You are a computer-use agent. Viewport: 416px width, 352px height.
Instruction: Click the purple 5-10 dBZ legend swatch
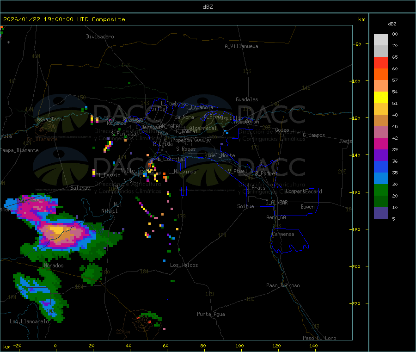point(381,213)
